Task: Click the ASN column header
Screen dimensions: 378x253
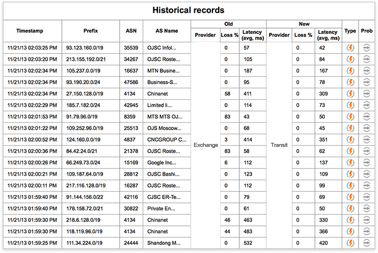Action: [131, 30]
